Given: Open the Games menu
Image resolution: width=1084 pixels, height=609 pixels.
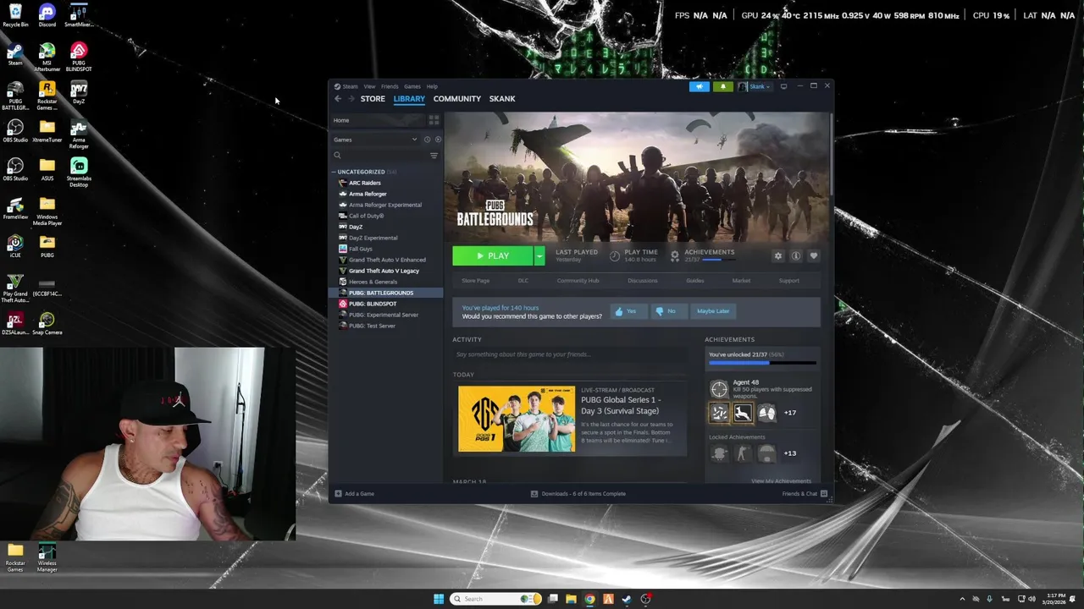Looking at the screenshot, I should click(x=412, y=86).
